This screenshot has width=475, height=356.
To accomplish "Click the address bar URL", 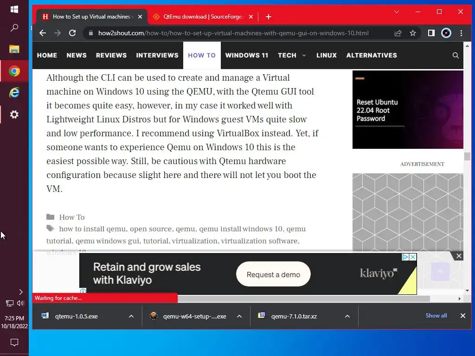I will (x=233, y=33).
